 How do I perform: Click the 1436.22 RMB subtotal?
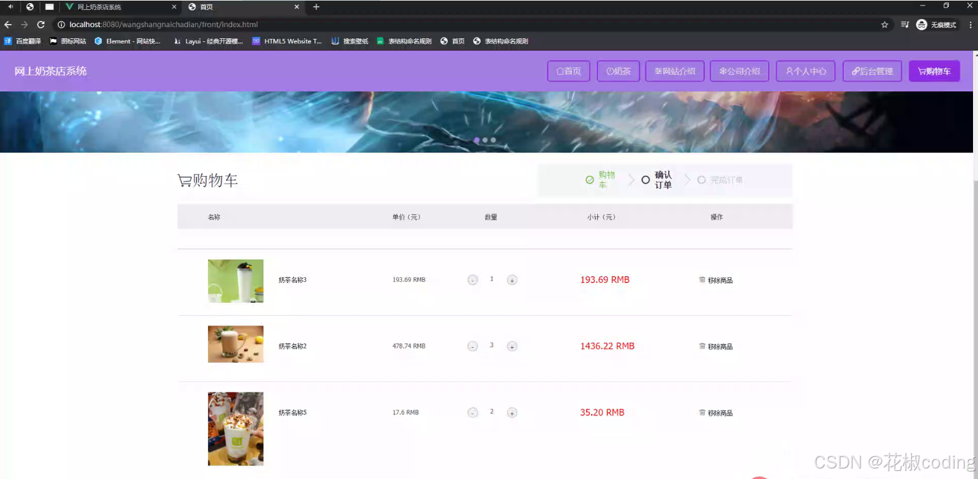(607, 346)
